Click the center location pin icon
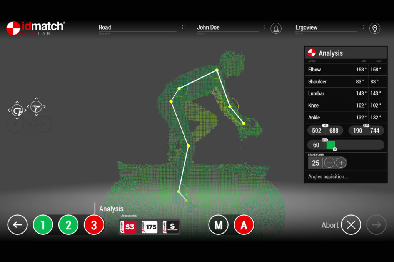 coord(375,28)
